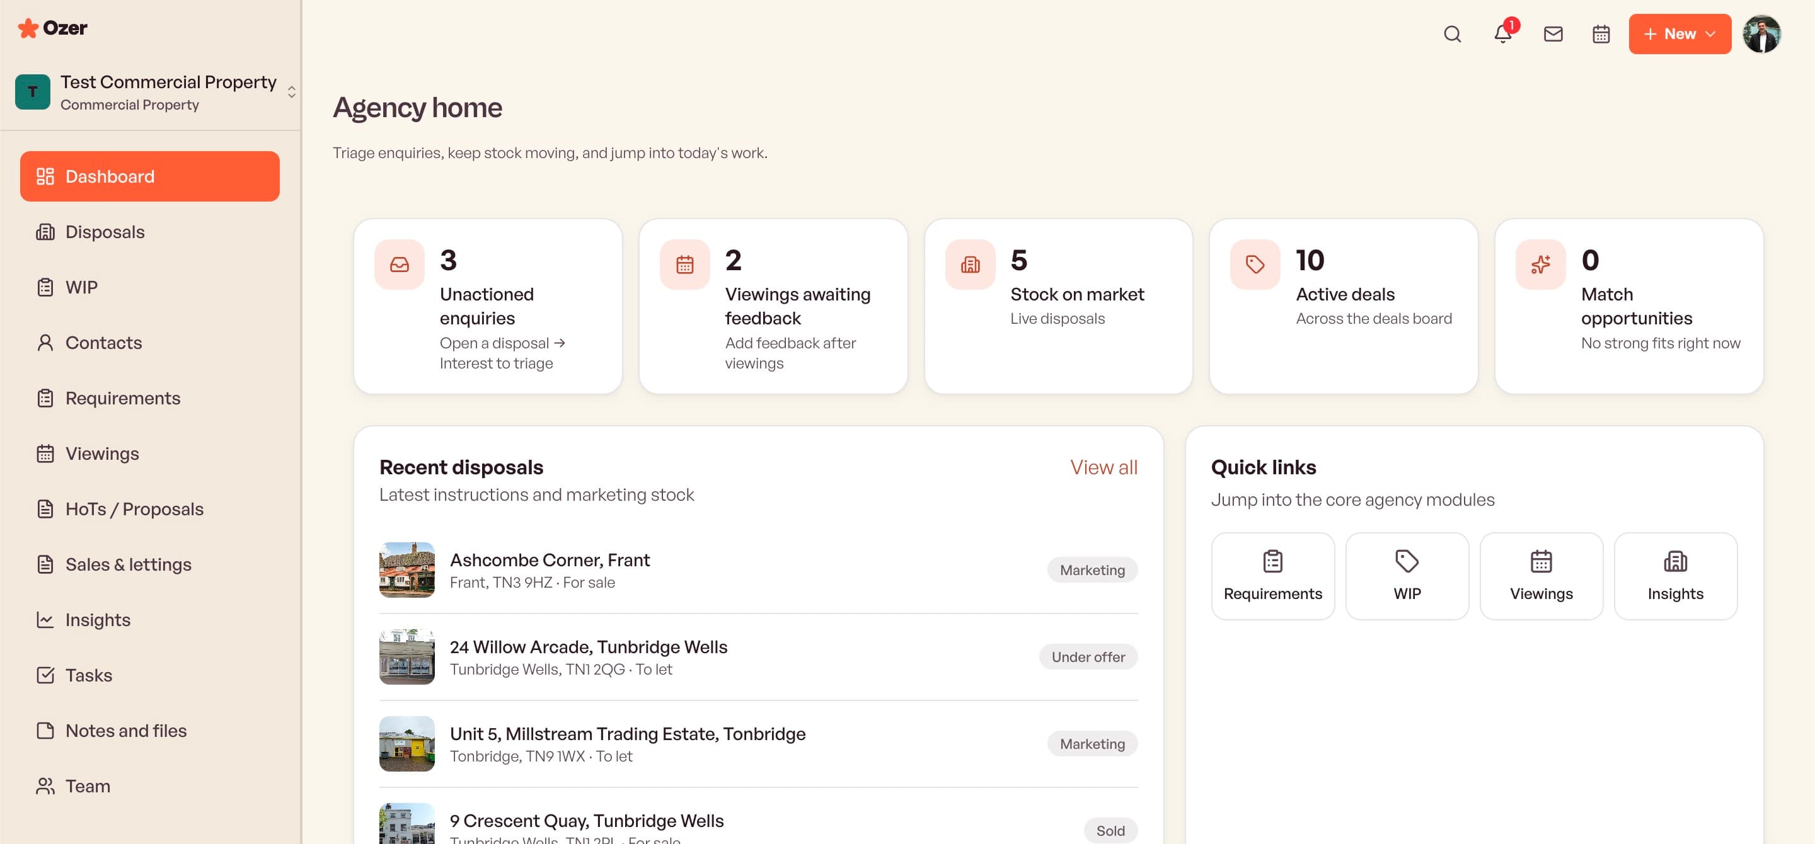Click the 'Ashcombe Corner, Frant' title

tap(550, 561)
